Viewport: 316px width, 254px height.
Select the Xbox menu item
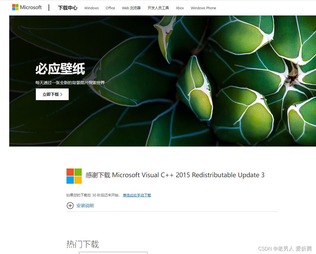coord(180,8)
